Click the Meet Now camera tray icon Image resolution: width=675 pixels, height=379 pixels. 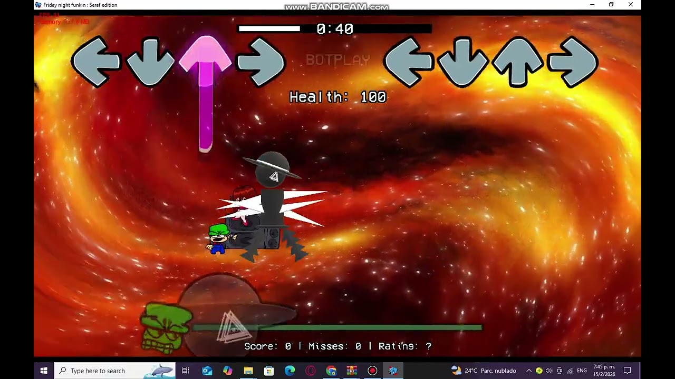(560, 371)
